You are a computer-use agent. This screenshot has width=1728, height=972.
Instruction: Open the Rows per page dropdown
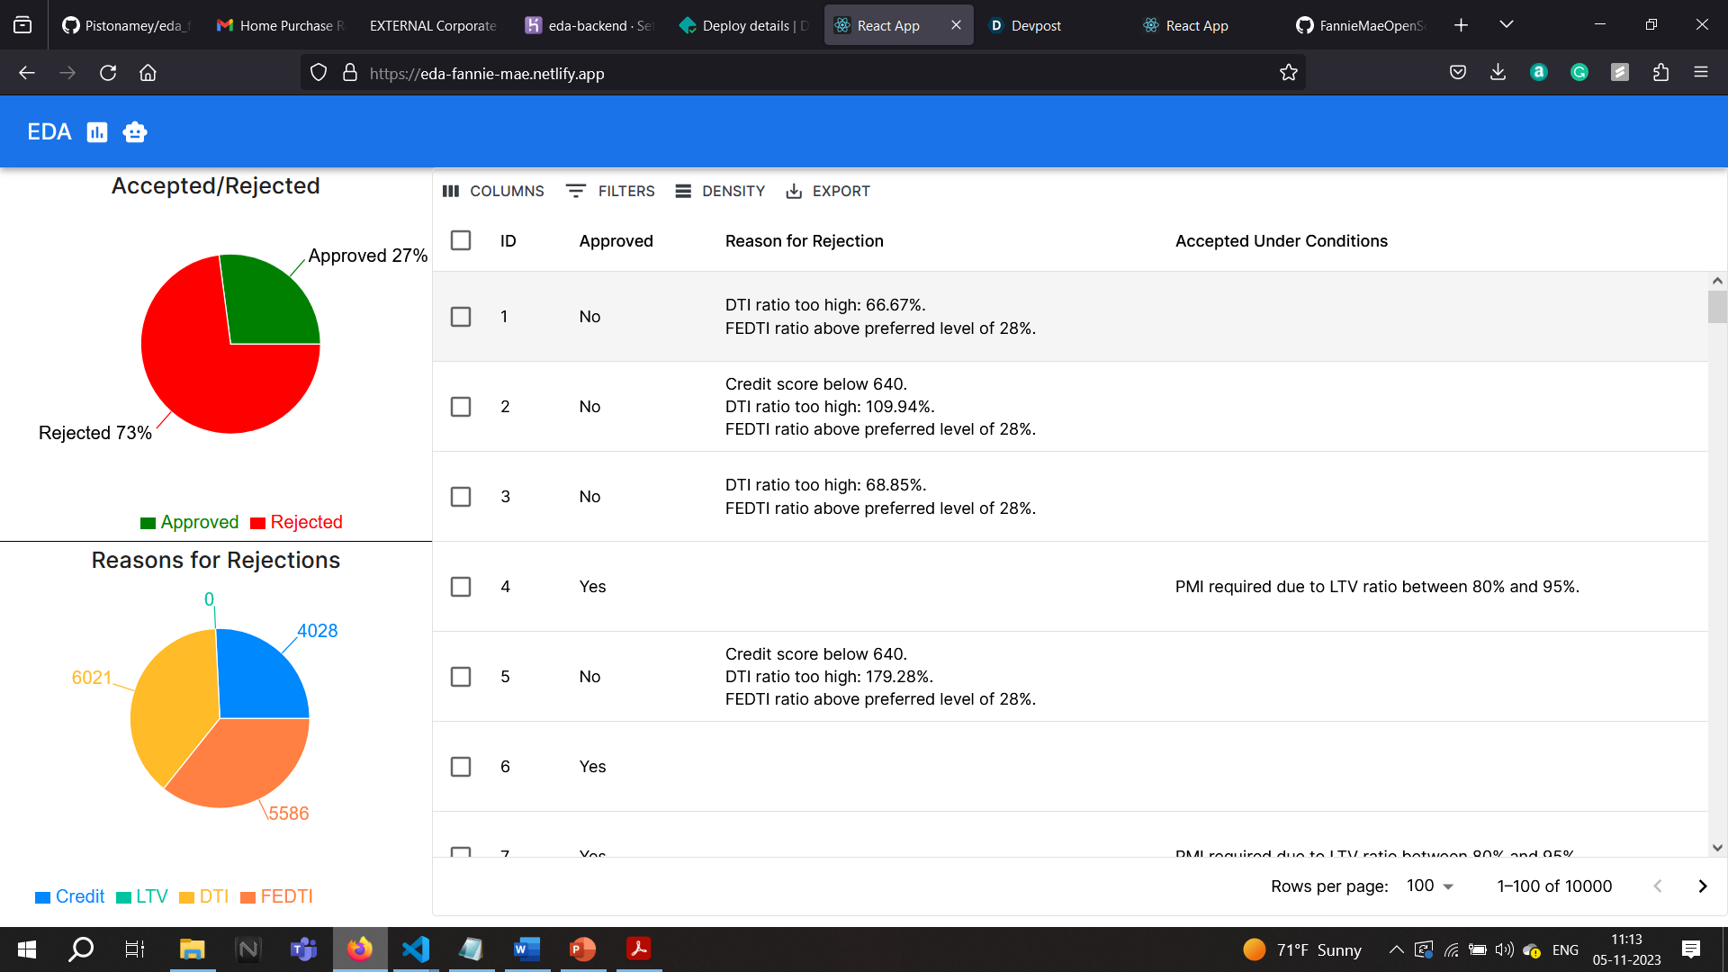pos(1427,886)
